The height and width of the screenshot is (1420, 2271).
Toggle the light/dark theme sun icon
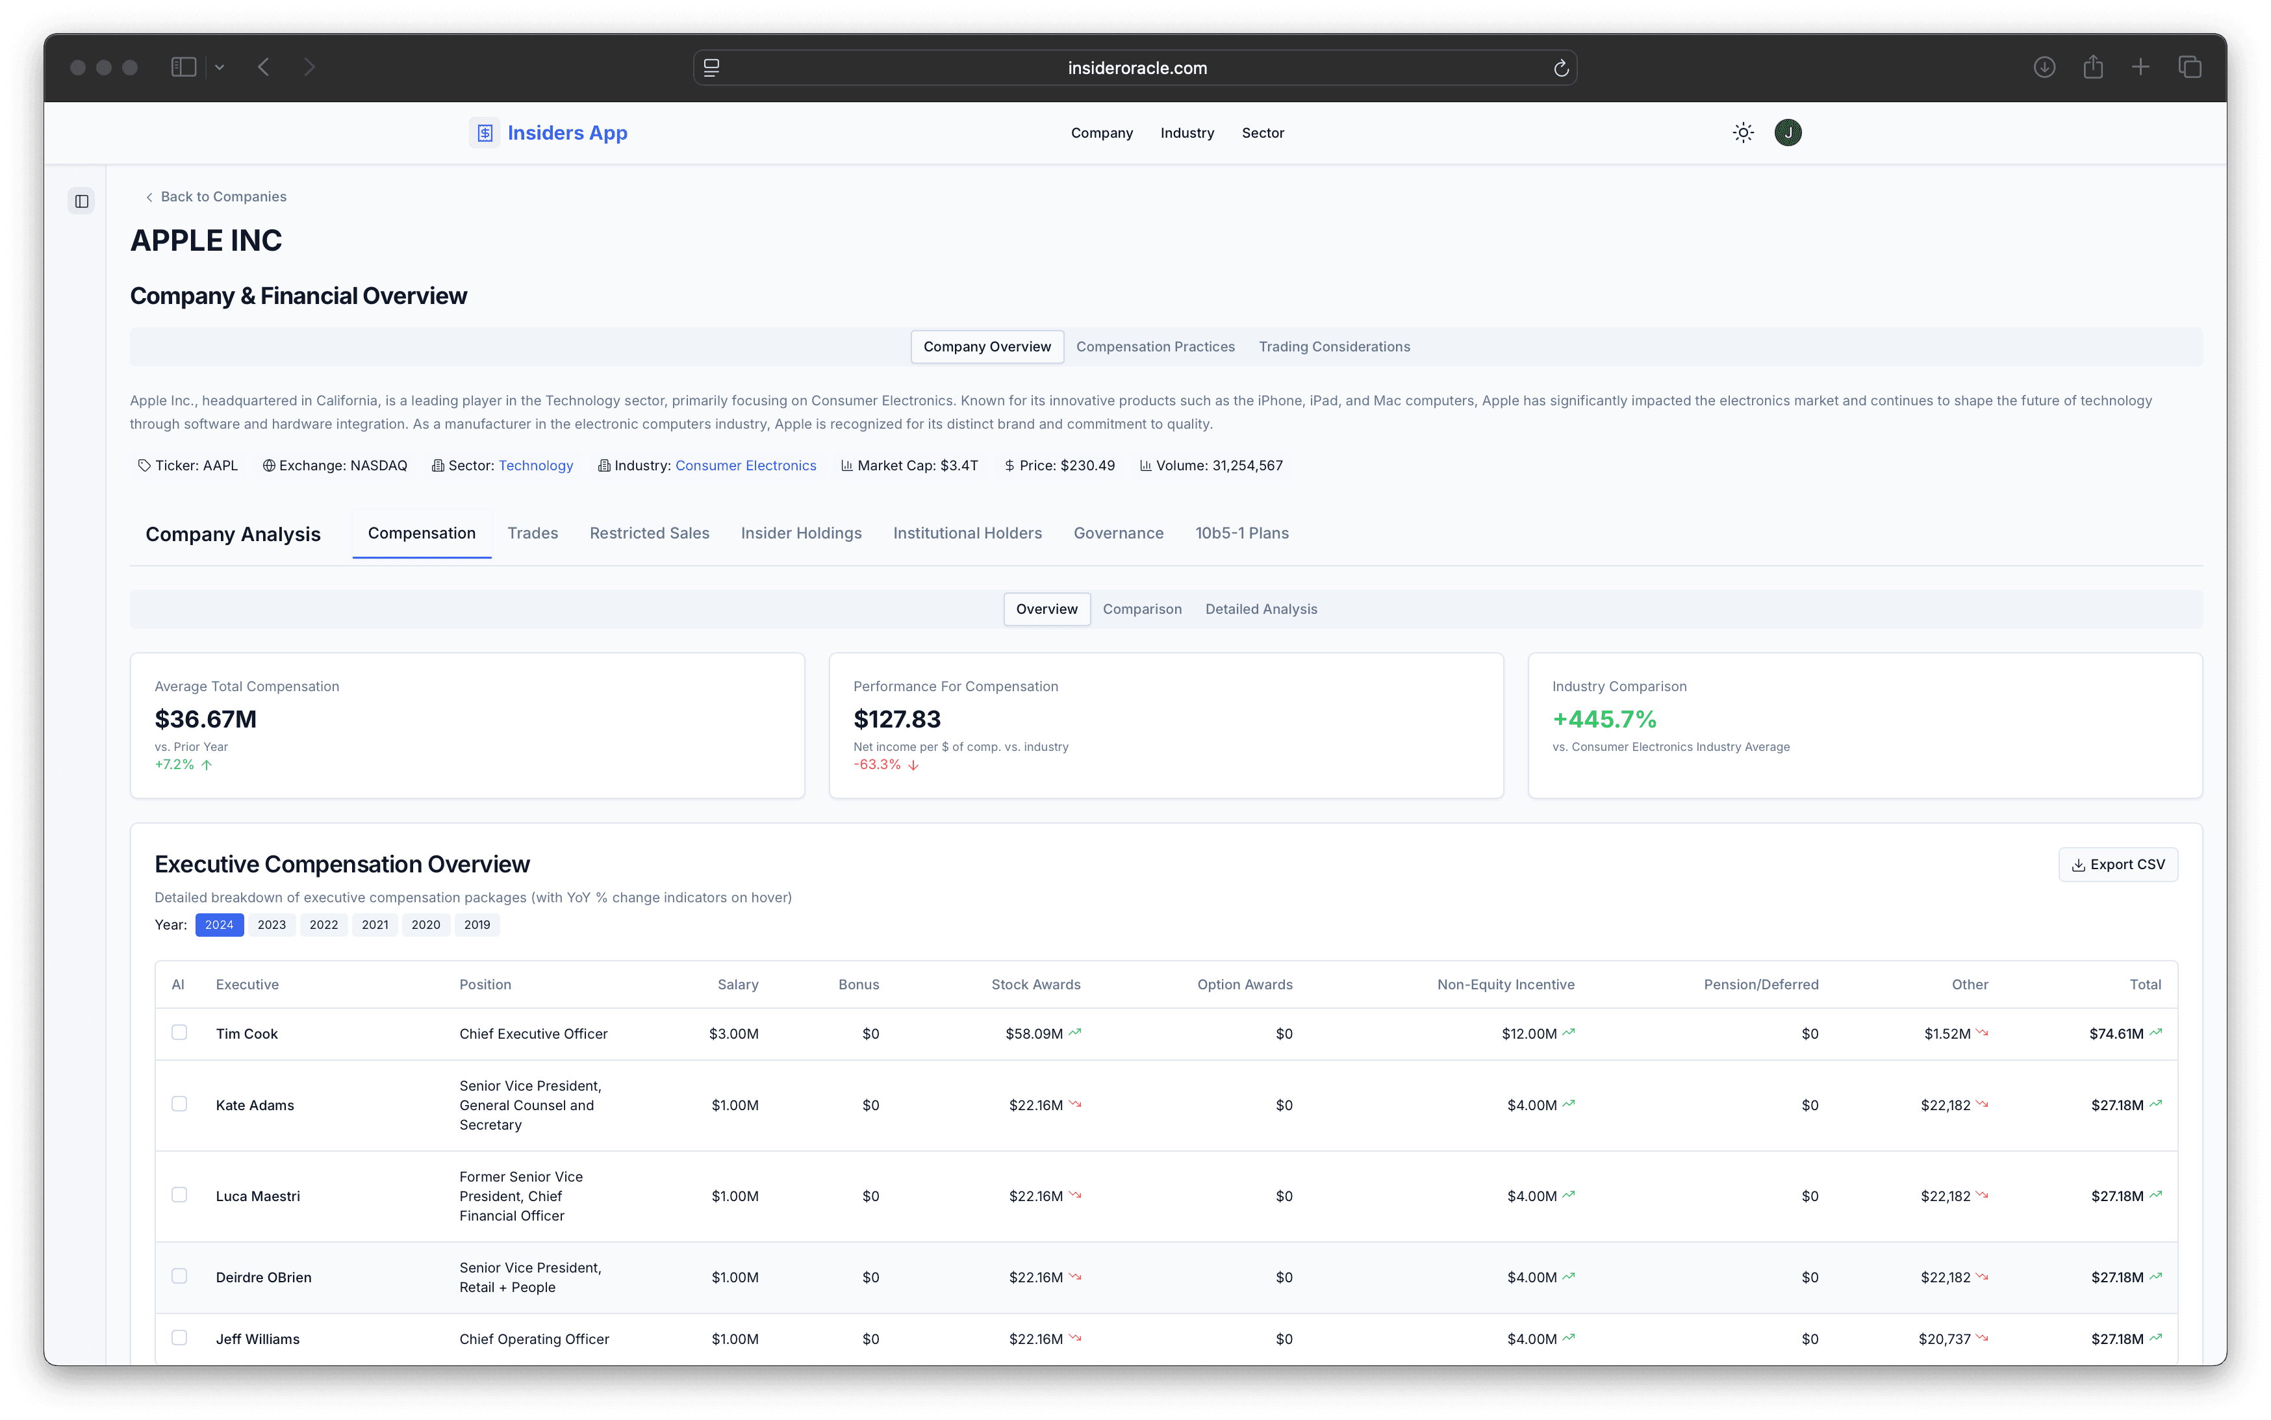click(x=1743, y=133)
